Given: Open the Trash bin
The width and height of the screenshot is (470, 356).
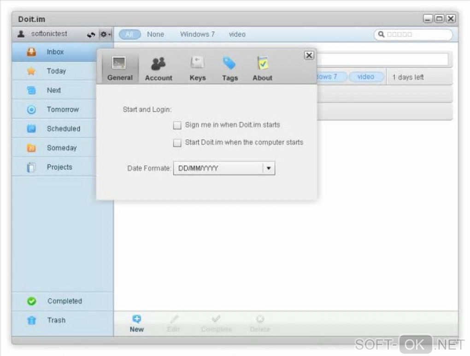Looking at the screenshot, I should [x=63, y=320].
